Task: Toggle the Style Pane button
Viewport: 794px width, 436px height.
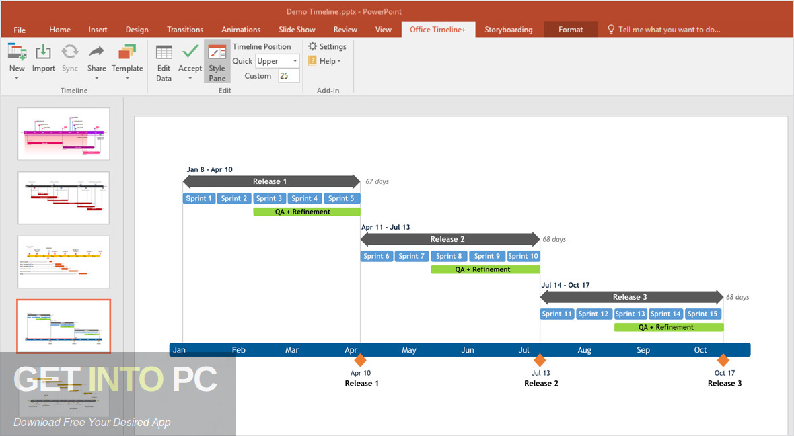Action: pyautogui.click(x=217, y=61)
